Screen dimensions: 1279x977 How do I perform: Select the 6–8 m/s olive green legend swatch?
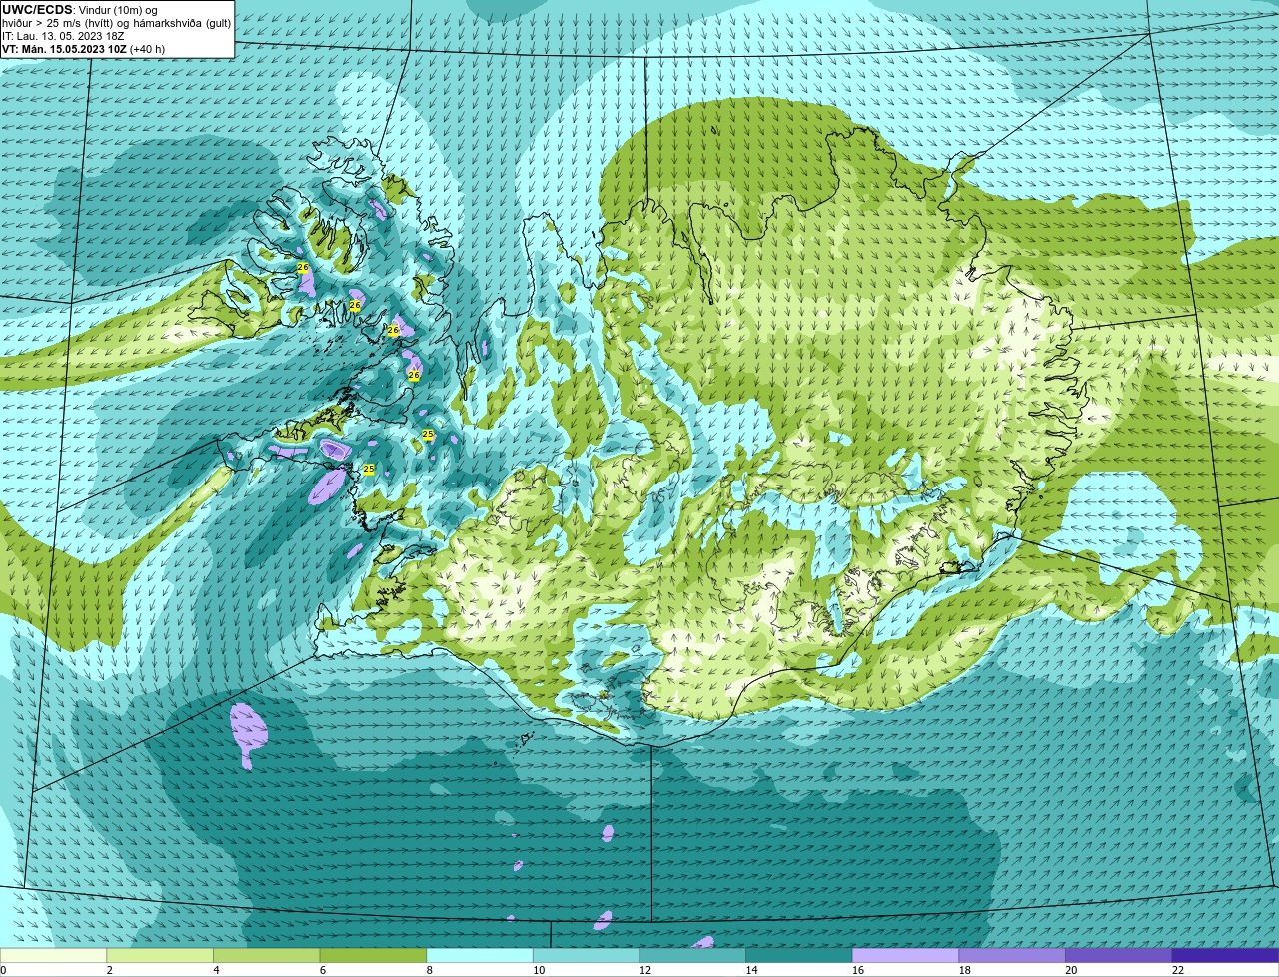(373, 956)
